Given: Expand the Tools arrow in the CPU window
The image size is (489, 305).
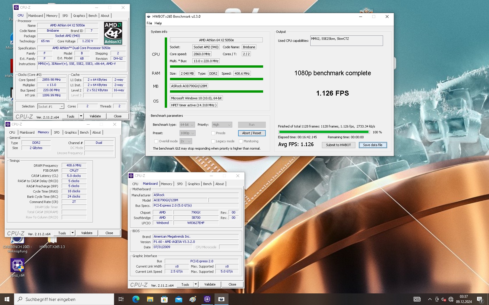Looking at the screenshot, I should [x=81, y=116].
